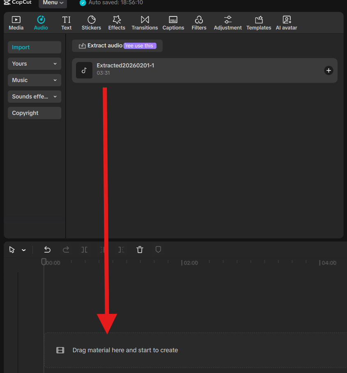Click the 02:00 mark on the timeline ruler
Screen dimensions: 347x373
pos(190,262)
